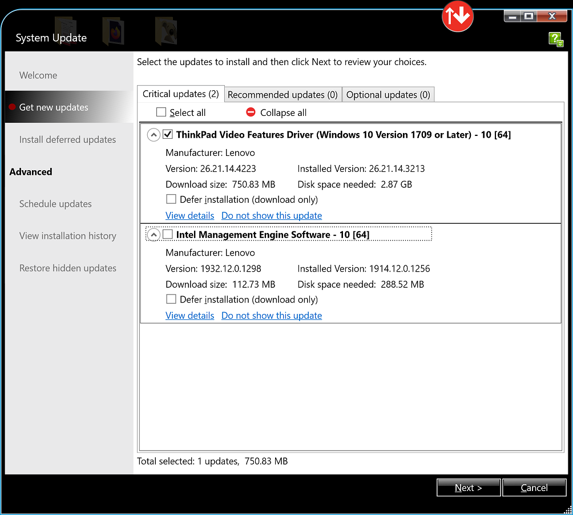Click the Next button
Image resolution: width=573 pixels, height=515 pixels.
click(x=469, y=488)
